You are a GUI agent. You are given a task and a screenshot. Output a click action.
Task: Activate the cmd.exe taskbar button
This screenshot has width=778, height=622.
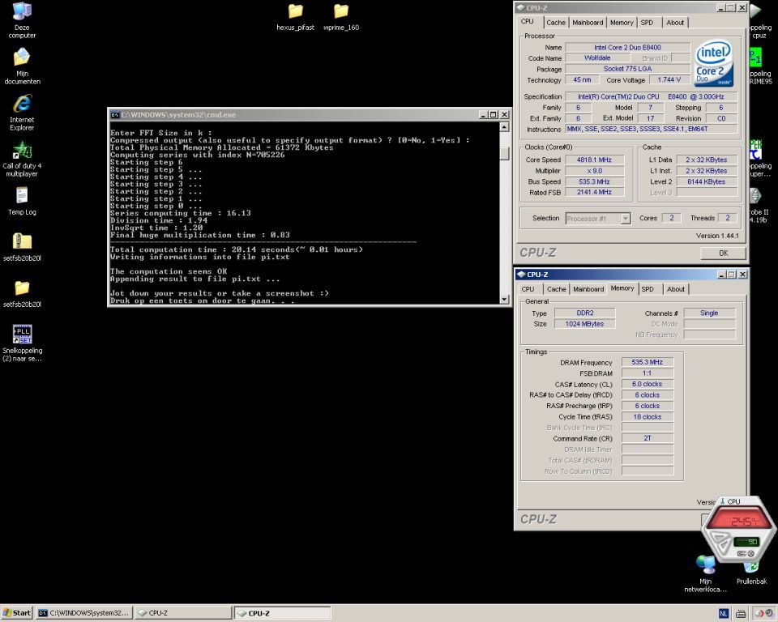coord(83,613)
